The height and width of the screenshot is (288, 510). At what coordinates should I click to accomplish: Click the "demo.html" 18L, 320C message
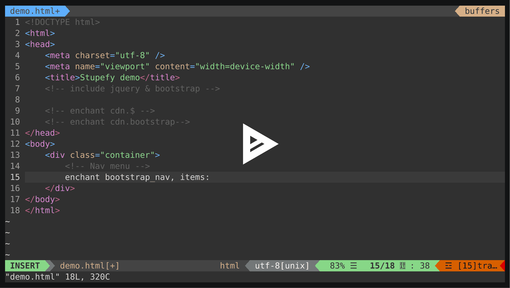click(58, 277)
